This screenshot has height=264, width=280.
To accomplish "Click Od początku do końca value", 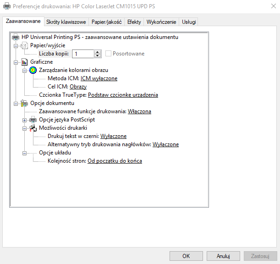I will 115,161.
